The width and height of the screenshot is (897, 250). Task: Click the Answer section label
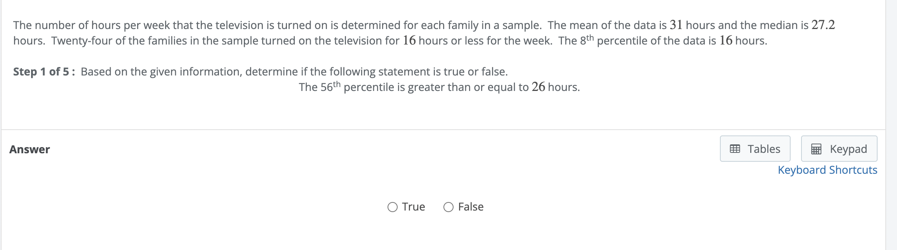[x=30, y=149]
